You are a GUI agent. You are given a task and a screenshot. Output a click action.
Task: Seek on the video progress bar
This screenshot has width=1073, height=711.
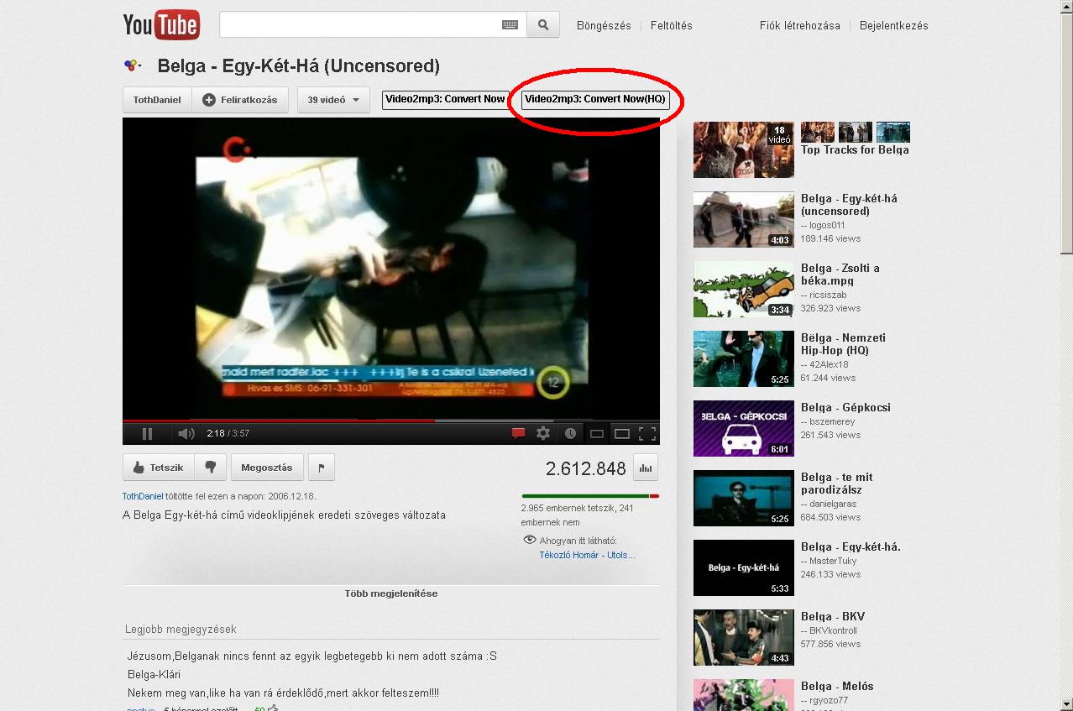click(391, 420)
